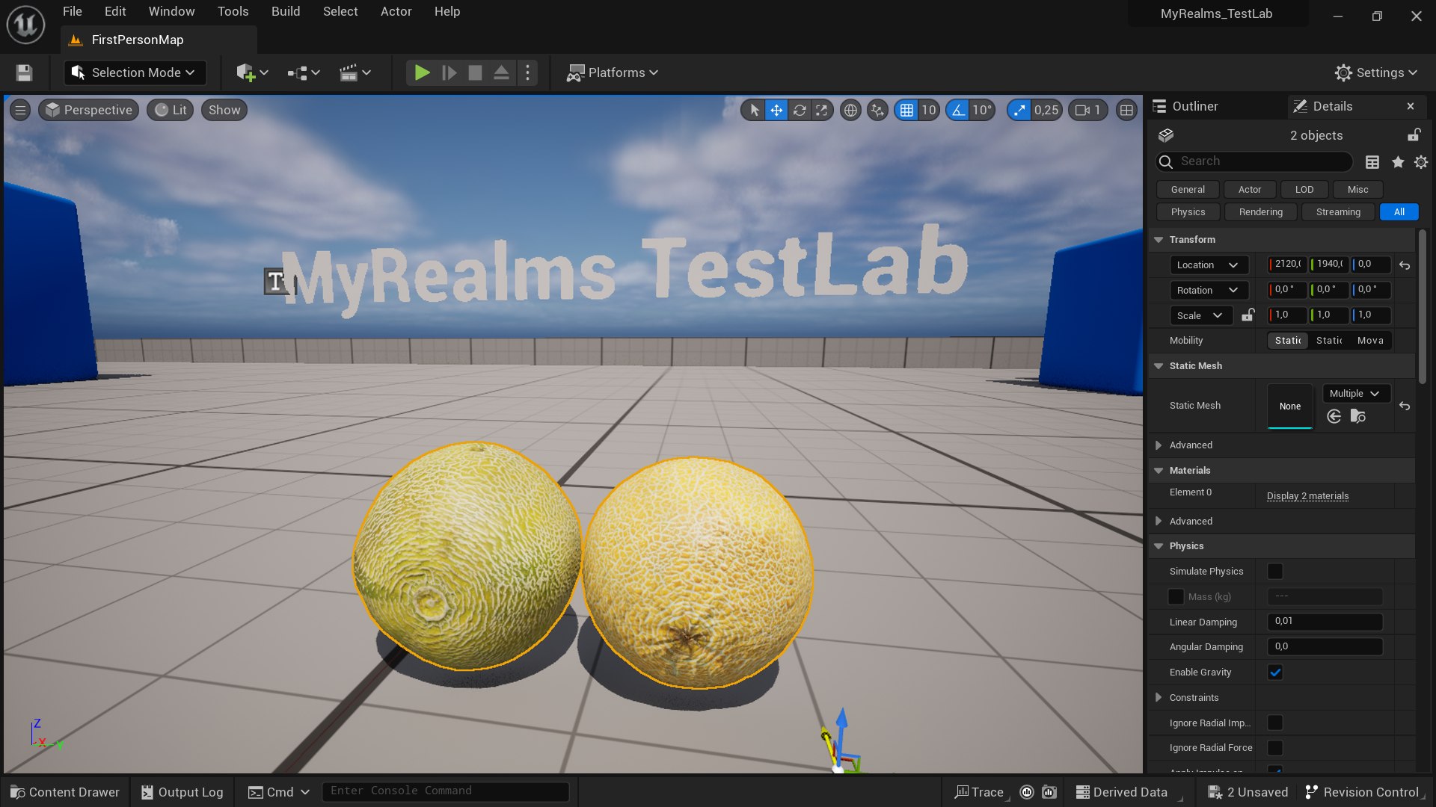This screenshot has height=807, width=1436.
Task: Click the Details search field
Action: point(1254,161)
